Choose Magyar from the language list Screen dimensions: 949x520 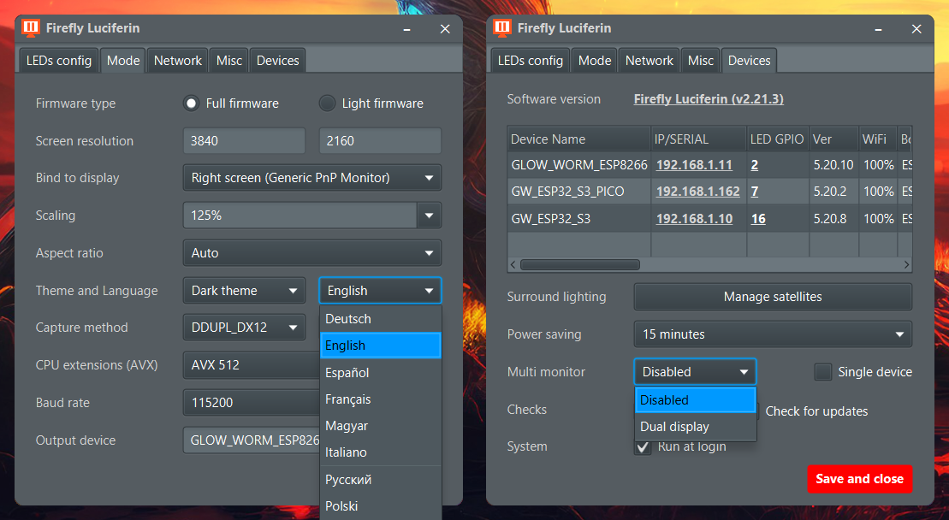tap(380, 426)
